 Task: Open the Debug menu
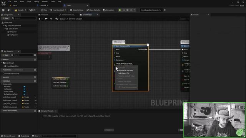pos(36,2)
